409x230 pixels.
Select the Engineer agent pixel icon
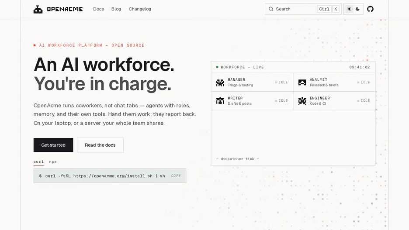pyautogui.click(x=302, y=101)
